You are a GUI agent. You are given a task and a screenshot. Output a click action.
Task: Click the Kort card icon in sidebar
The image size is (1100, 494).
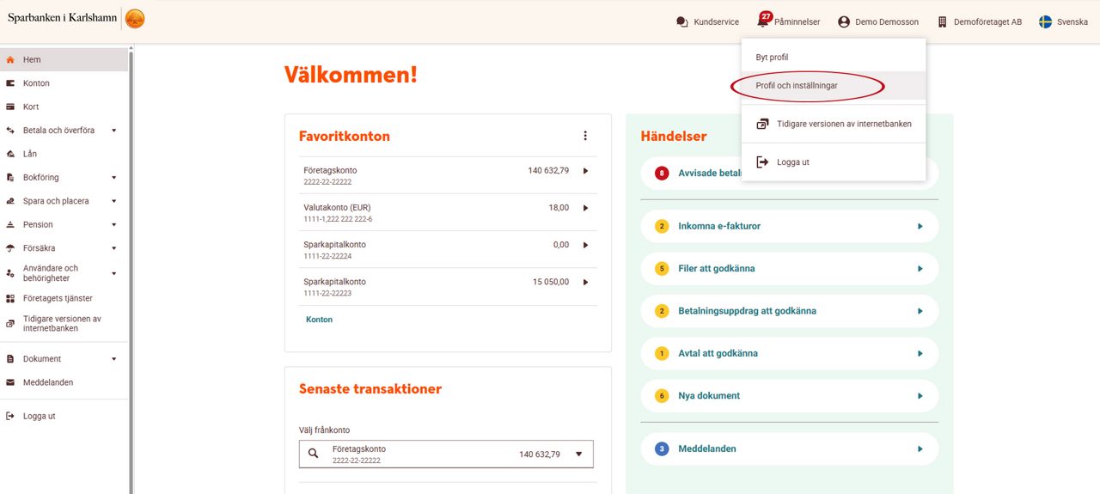tap(10, 107)
